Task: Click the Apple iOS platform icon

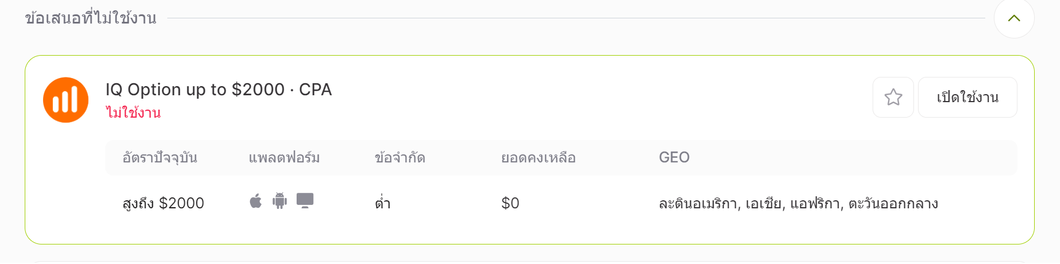Action: [256, 201]
